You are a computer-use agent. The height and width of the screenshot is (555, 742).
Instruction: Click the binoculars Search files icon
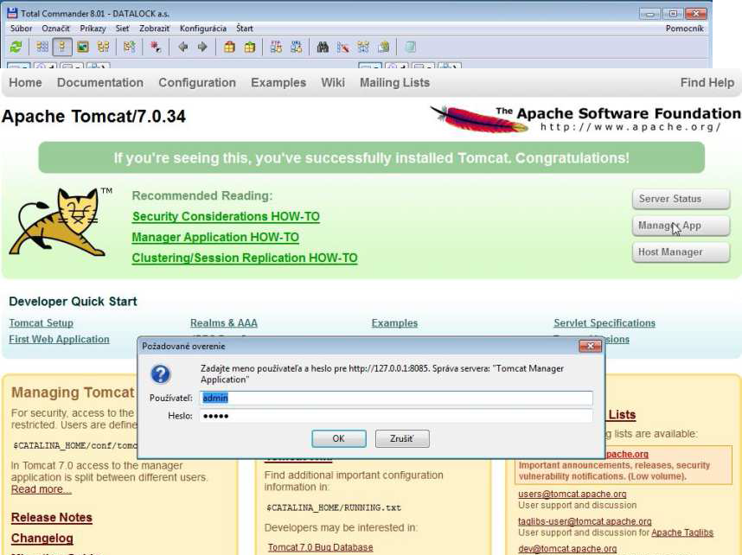tap(323, 48)
